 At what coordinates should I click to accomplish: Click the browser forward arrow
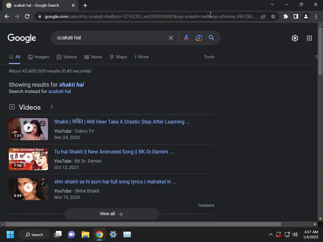tap(17, 16)
